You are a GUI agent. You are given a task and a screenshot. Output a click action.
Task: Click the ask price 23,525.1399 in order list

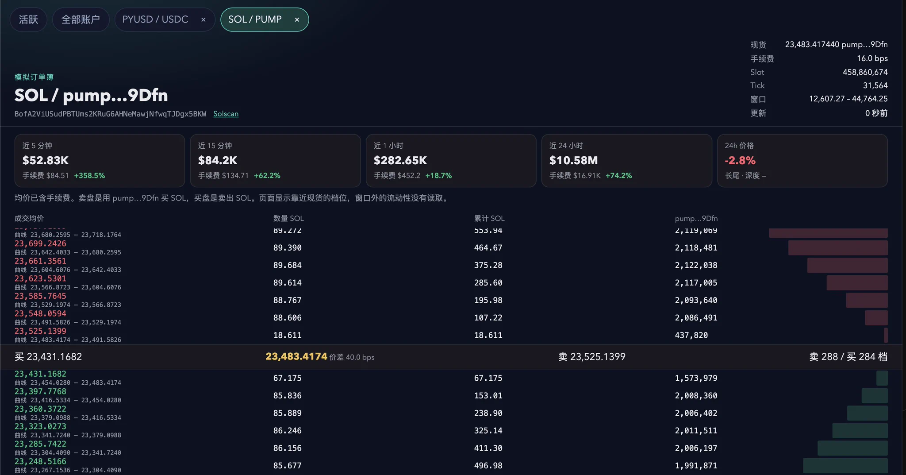[x=40, y=331]
